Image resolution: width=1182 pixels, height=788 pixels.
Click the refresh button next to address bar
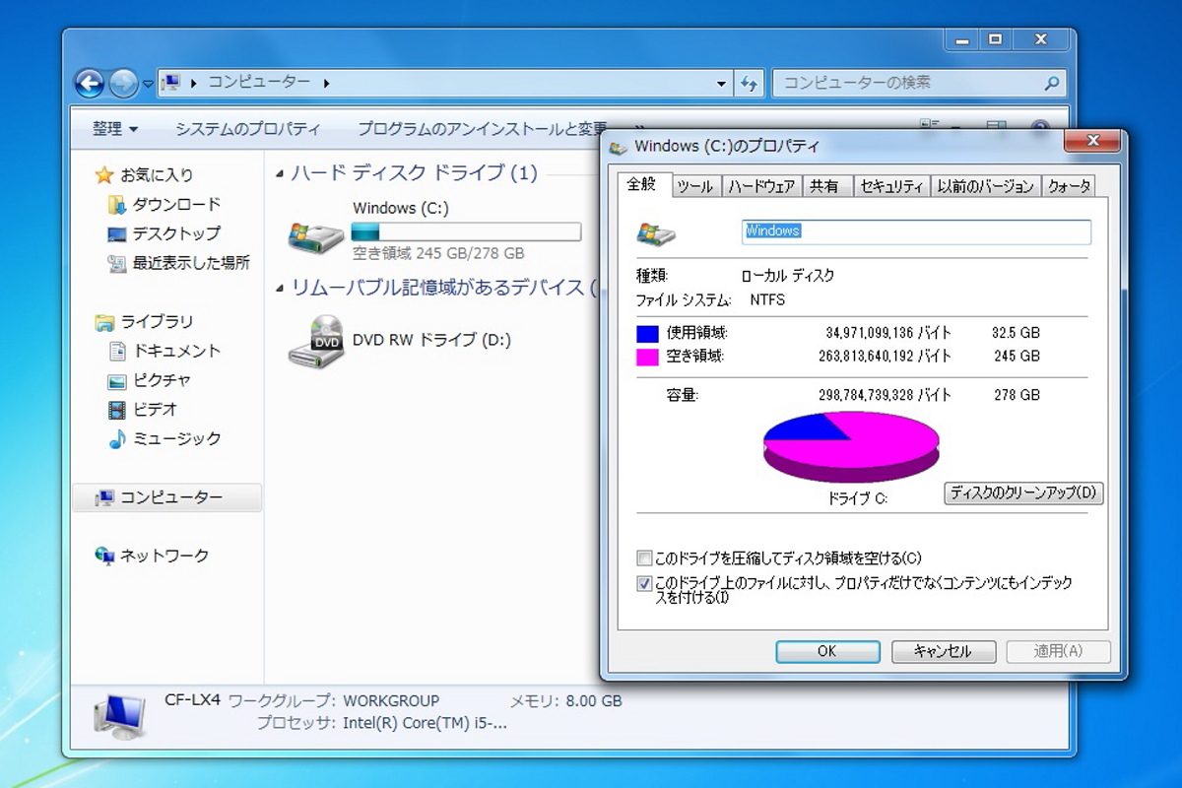(751, 83)
